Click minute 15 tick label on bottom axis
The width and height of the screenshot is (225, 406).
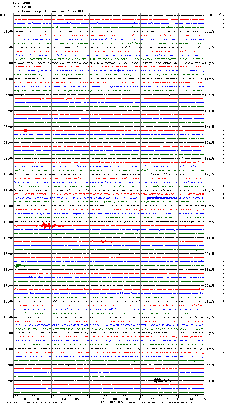(x=204, y=399)
